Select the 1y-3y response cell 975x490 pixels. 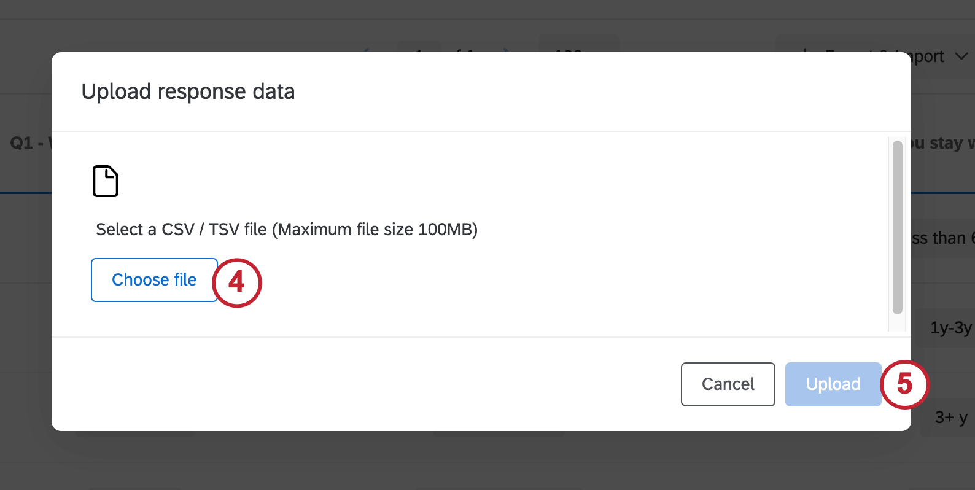[x=951, y=328]
